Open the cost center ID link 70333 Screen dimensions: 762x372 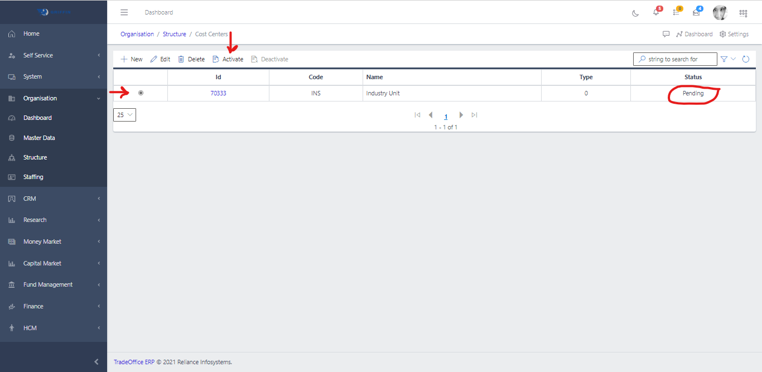[218, 93]
